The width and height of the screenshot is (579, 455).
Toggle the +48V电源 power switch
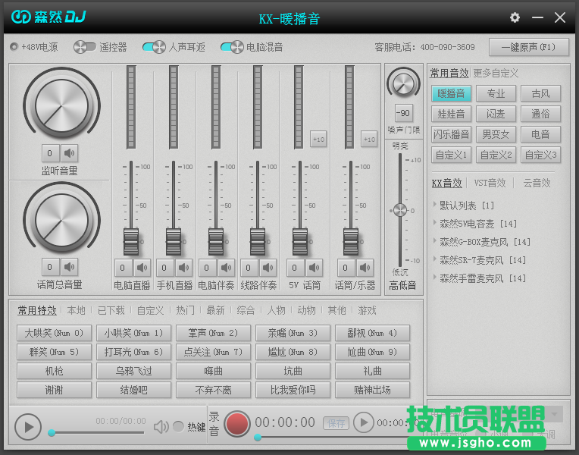(x=14, y=47)
